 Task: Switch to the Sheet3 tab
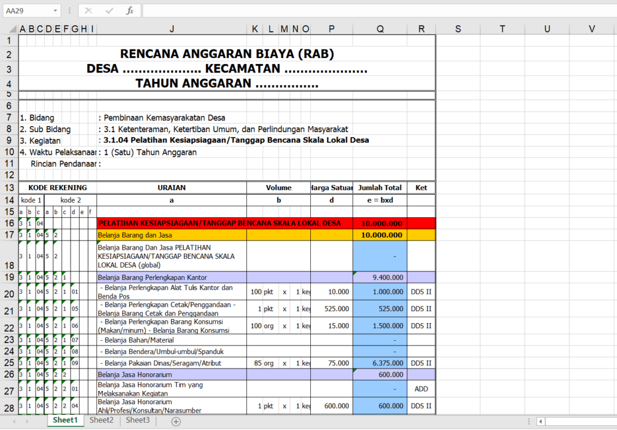click(x=137, y=420)
